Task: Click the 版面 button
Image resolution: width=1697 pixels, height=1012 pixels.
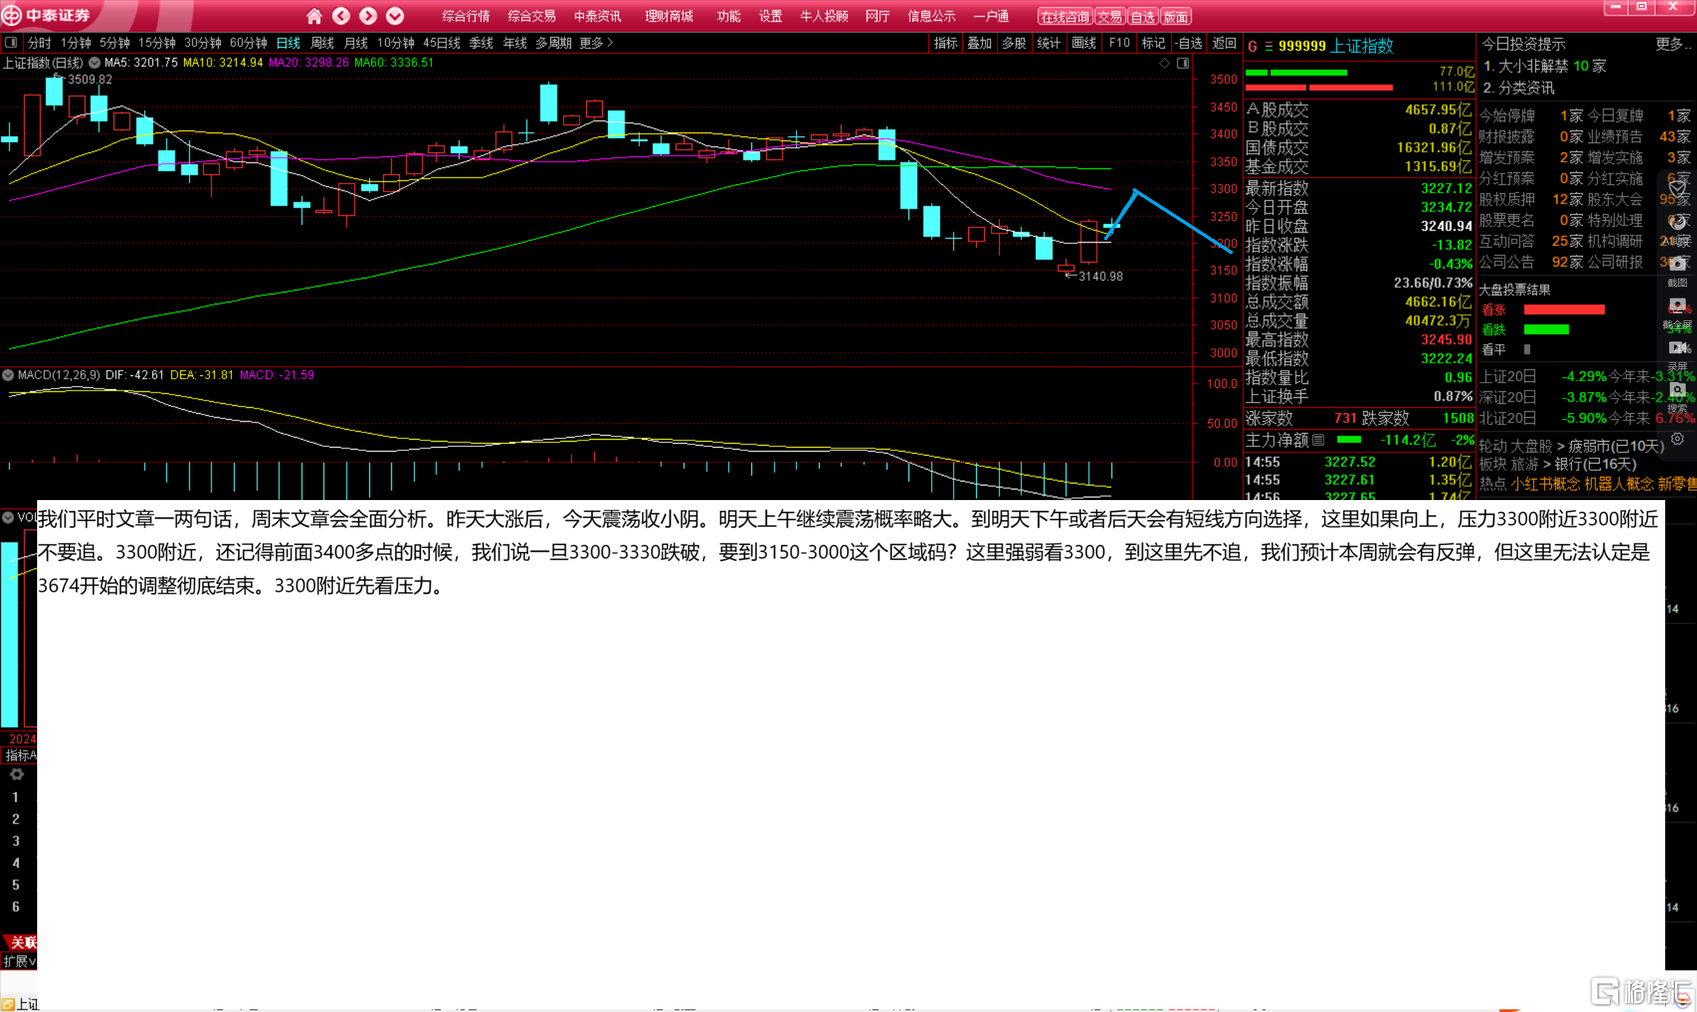Action: point(1175,17)
